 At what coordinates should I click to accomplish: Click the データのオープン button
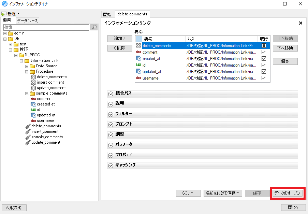pos(287,193)
